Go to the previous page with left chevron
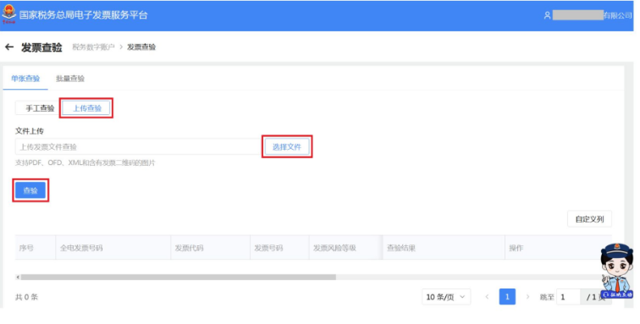Viewport: 640px width, 324px height. (x=487, y=297)
